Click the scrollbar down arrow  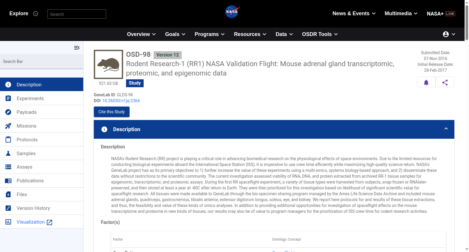click(467, 249)
